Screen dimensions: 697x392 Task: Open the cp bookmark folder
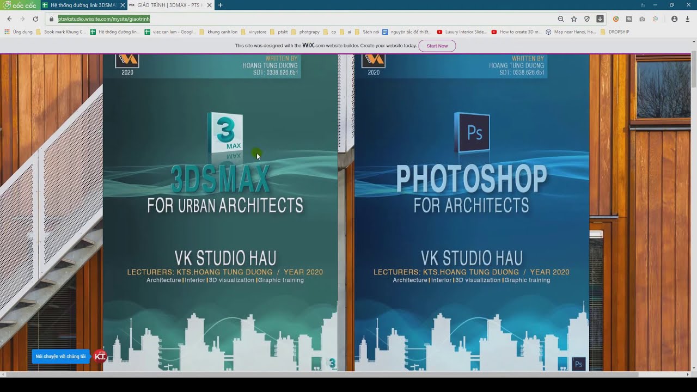pos(330,32)
